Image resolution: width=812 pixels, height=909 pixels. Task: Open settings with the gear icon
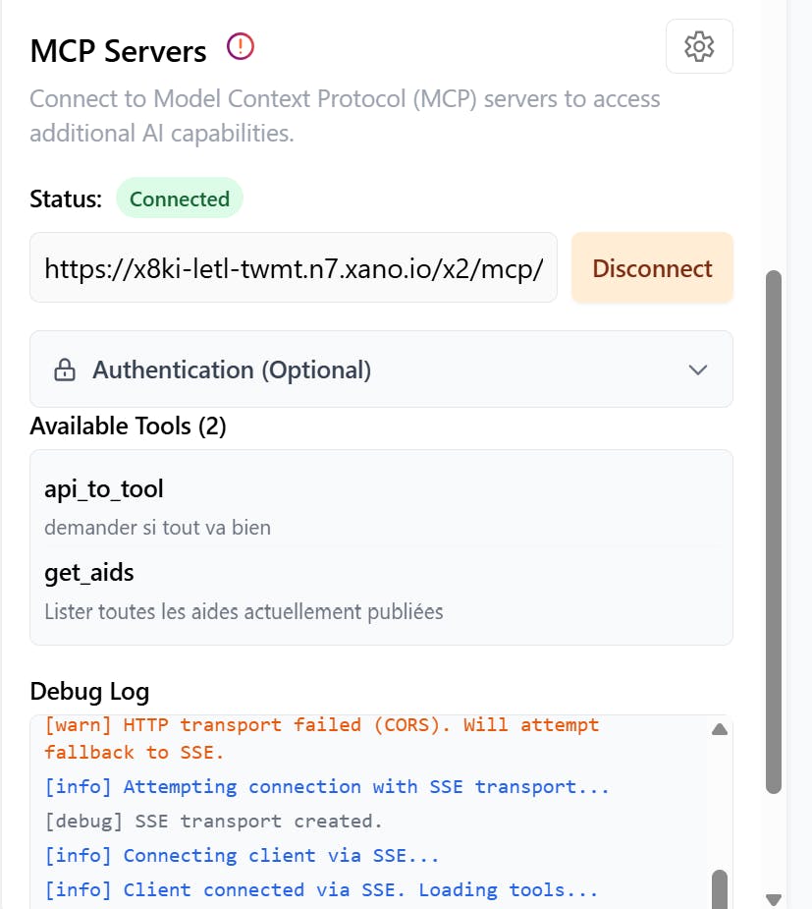click(699, 46)
